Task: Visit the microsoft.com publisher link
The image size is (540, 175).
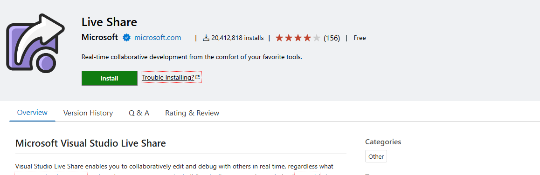Action: [158, 38]
